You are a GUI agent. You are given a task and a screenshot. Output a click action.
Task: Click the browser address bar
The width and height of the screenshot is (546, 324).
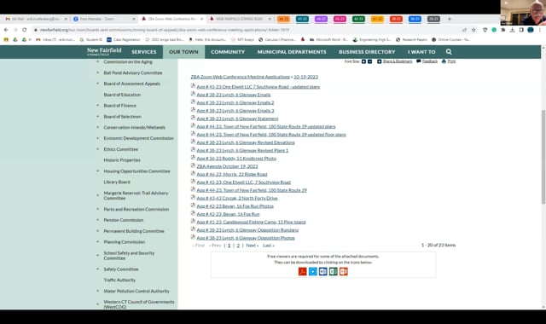pyautogui.click(x=244, y=30)
